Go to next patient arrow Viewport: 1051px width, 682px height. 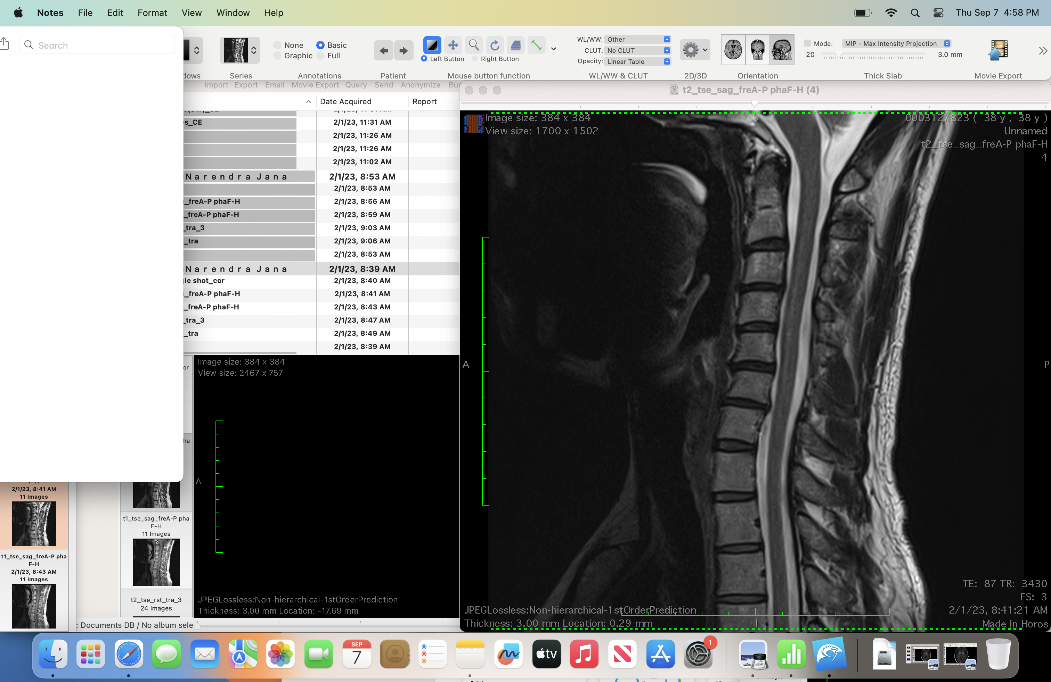pyautogui.click(x=403, y=51)
